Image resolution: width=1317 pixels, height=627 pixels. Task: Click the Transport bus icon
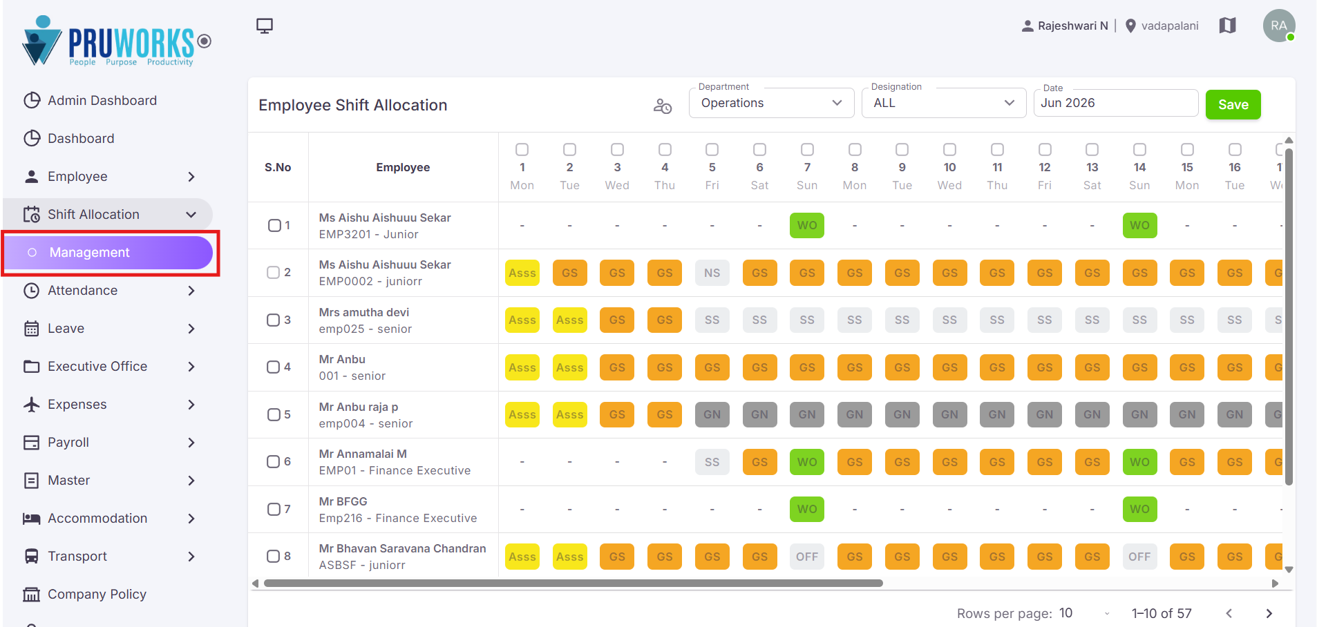point(32,557)
